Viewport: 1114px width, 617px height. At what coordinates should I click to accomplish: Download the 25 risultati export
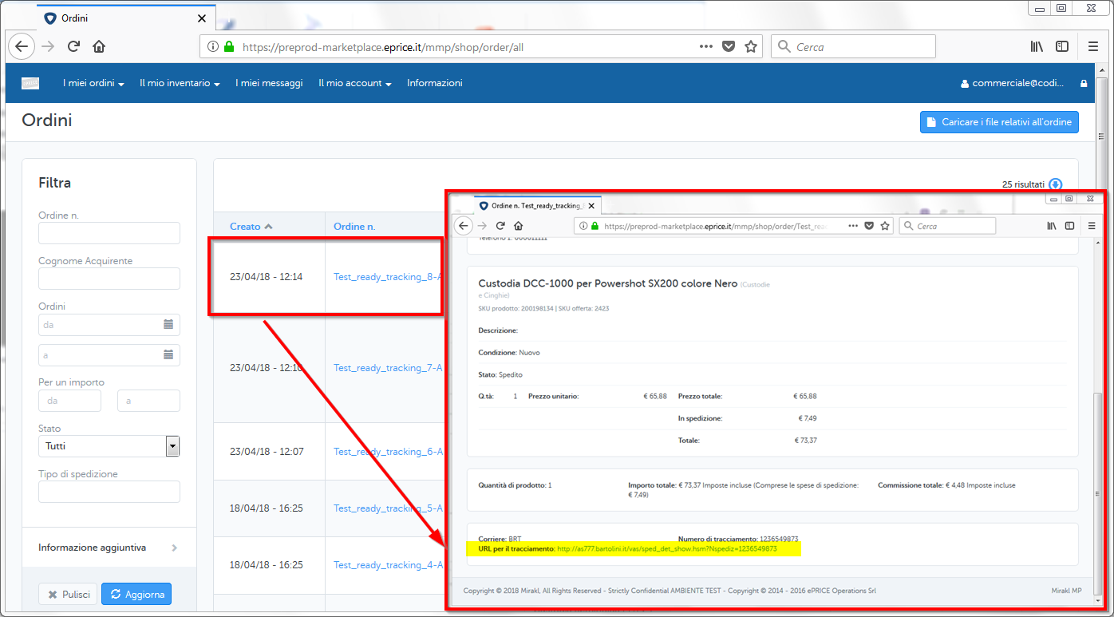1056,184
